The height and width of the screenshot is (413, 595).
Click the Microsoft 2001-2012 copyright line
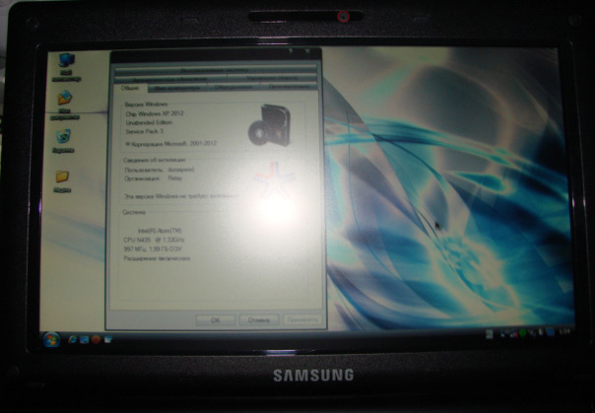coord(170,144)
